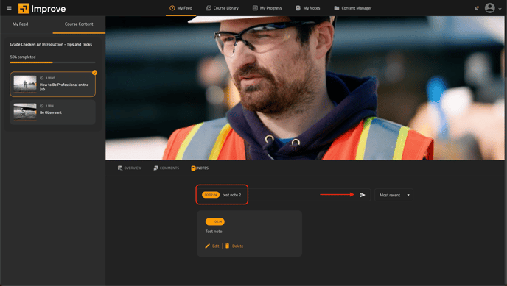Open My Progress page
Viewport: 507px width, 286px height.
pyautogui.click(x=267, y=8)
